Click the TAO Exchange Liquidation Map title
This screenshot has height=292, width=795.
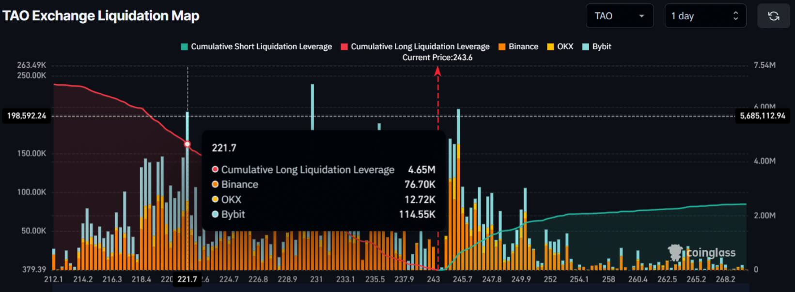[101, 16]
